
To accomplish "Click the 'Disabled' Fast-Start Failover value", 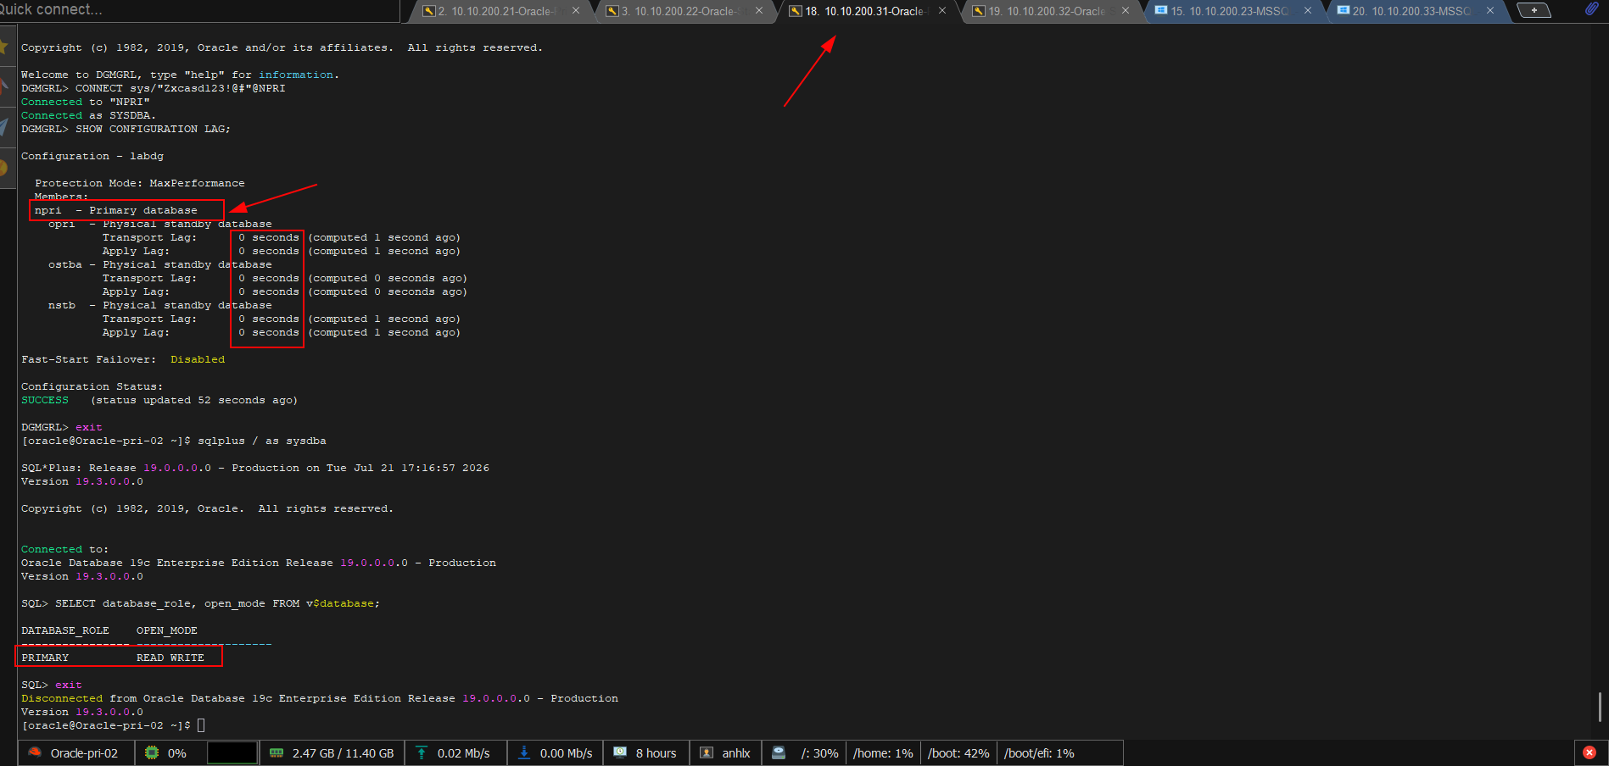I will click(x=198, y=359).
